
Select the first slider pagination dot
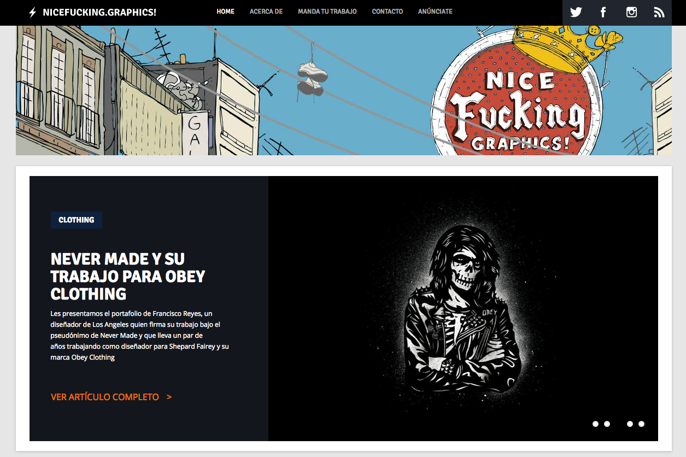595,424
